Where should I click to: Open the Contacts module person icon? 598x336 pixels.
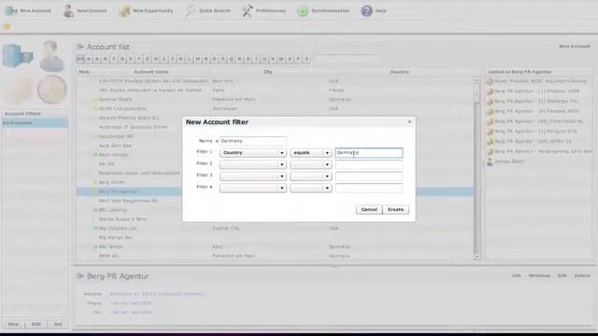click(x=51, y=56)
